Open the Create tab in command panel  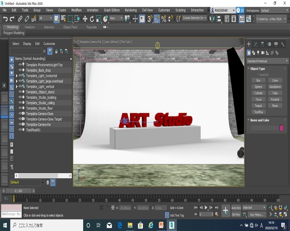pyautogui.click(x=249, y=44)
